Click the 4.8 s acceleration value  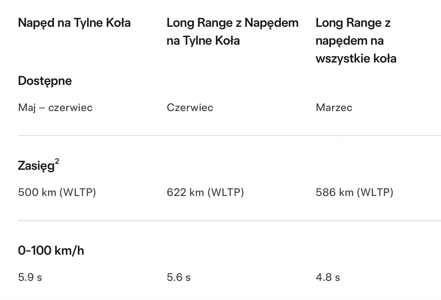coord(328,277)
